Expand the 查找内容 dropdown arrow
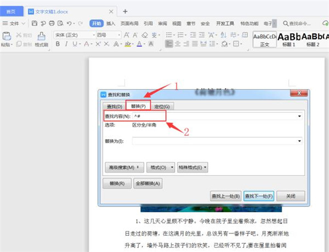Image resolution: width=329 pixels, height=252 pixels. [x=299, y=116]
